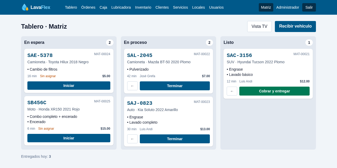337x168 pixels.
Task: Click Luis Andi on SAC-3156 card
Action: (x=246, y=81)
